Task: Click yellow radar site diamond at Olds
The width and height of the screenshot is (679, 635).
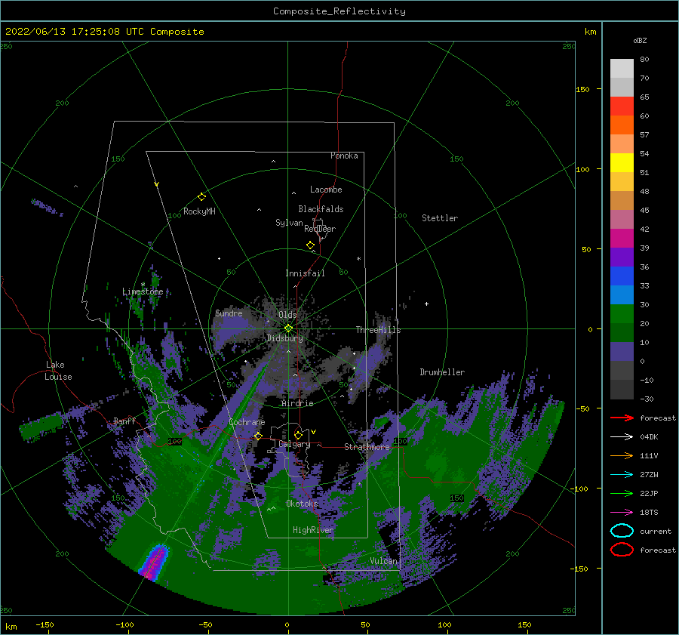Action: point(288,328)
